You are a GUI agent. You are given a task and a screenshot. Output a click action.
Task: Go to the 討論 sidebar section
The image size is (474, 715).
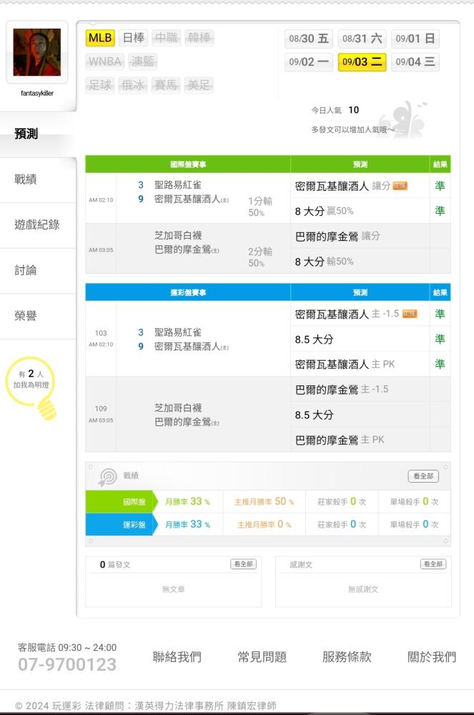tap(26, 270)
